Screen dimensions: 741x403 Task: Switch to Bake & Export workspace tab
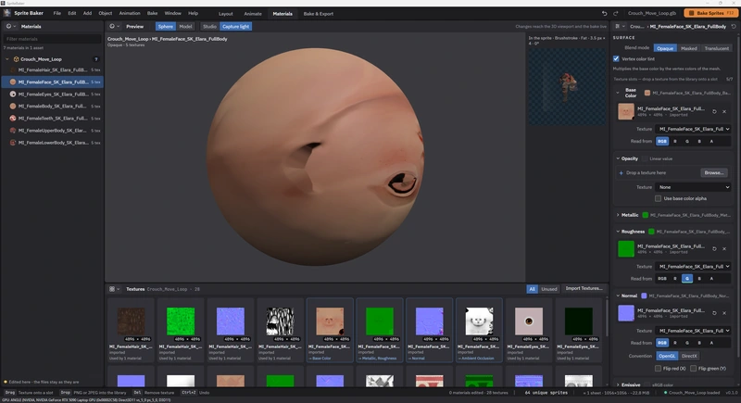click(318, 14)
